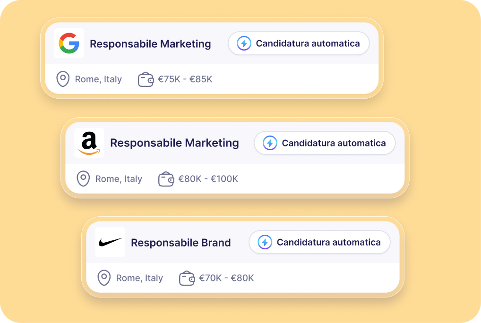Viewport: 481px width, 323px height.
Task: Click wallet icon beside €80K - €100K
Action: (166, 179)
